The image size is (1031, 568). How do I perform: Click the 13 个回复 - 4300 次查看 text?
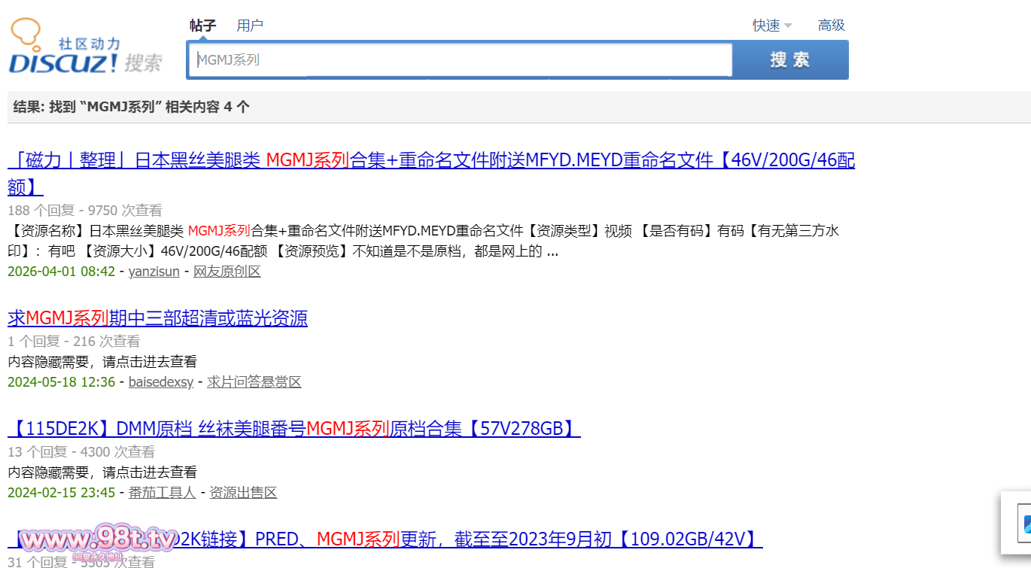tap(81, 452)
